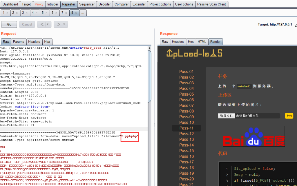Close Repeater tab number 3

(27, 13)
